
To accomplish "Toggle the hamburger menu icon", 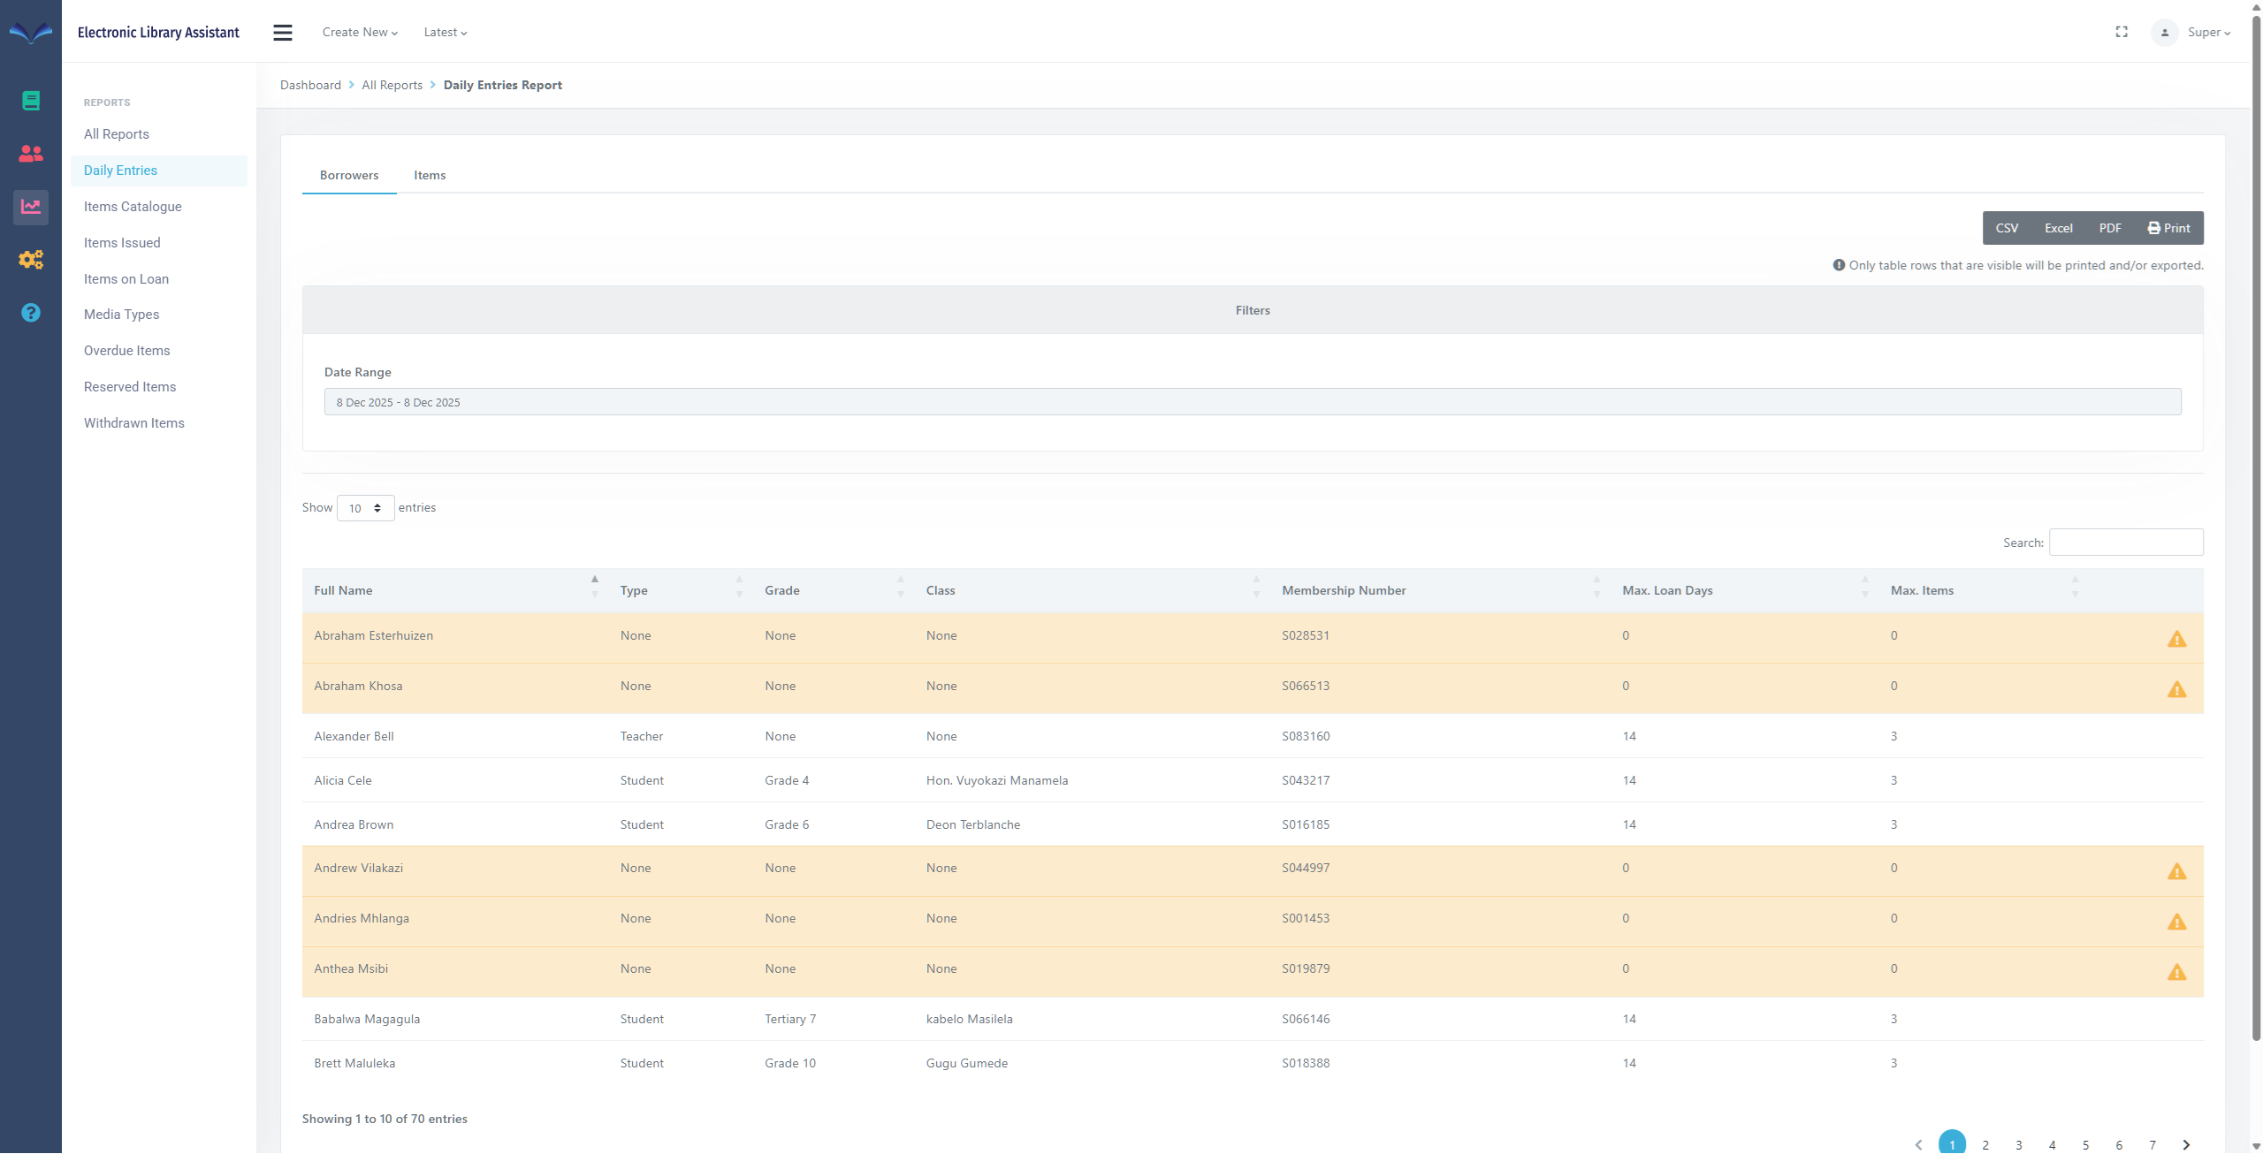I will (283, 33).
